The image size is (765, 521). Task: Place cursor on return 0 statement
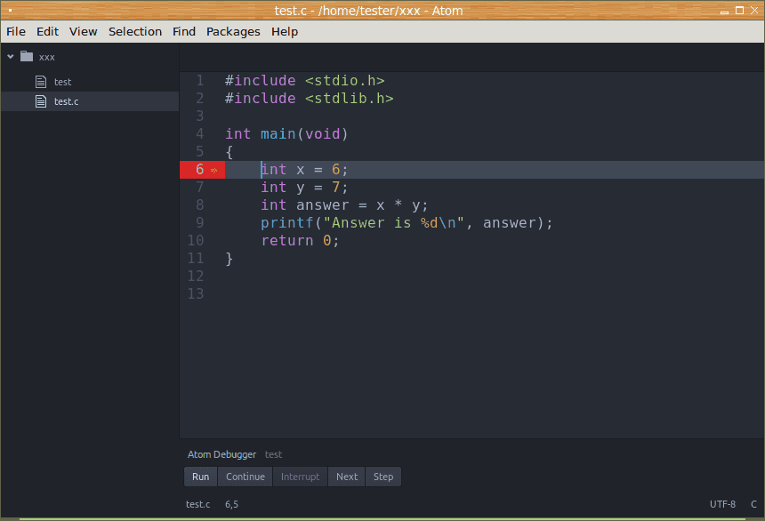[x=300, y=241]
